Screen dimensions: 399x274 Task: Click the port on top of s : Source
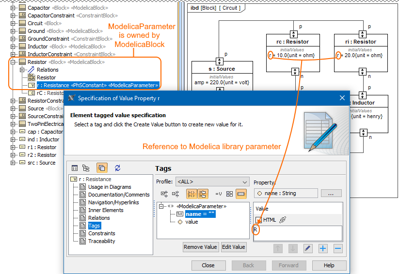(x=219, y=61)
